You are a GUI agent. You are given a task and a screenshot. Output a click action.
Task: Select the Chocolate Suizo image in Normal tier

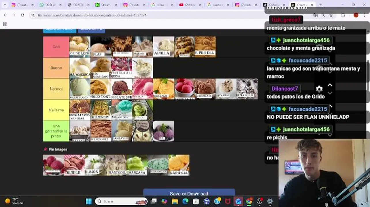pyautogui.click(x=122, y=89)
